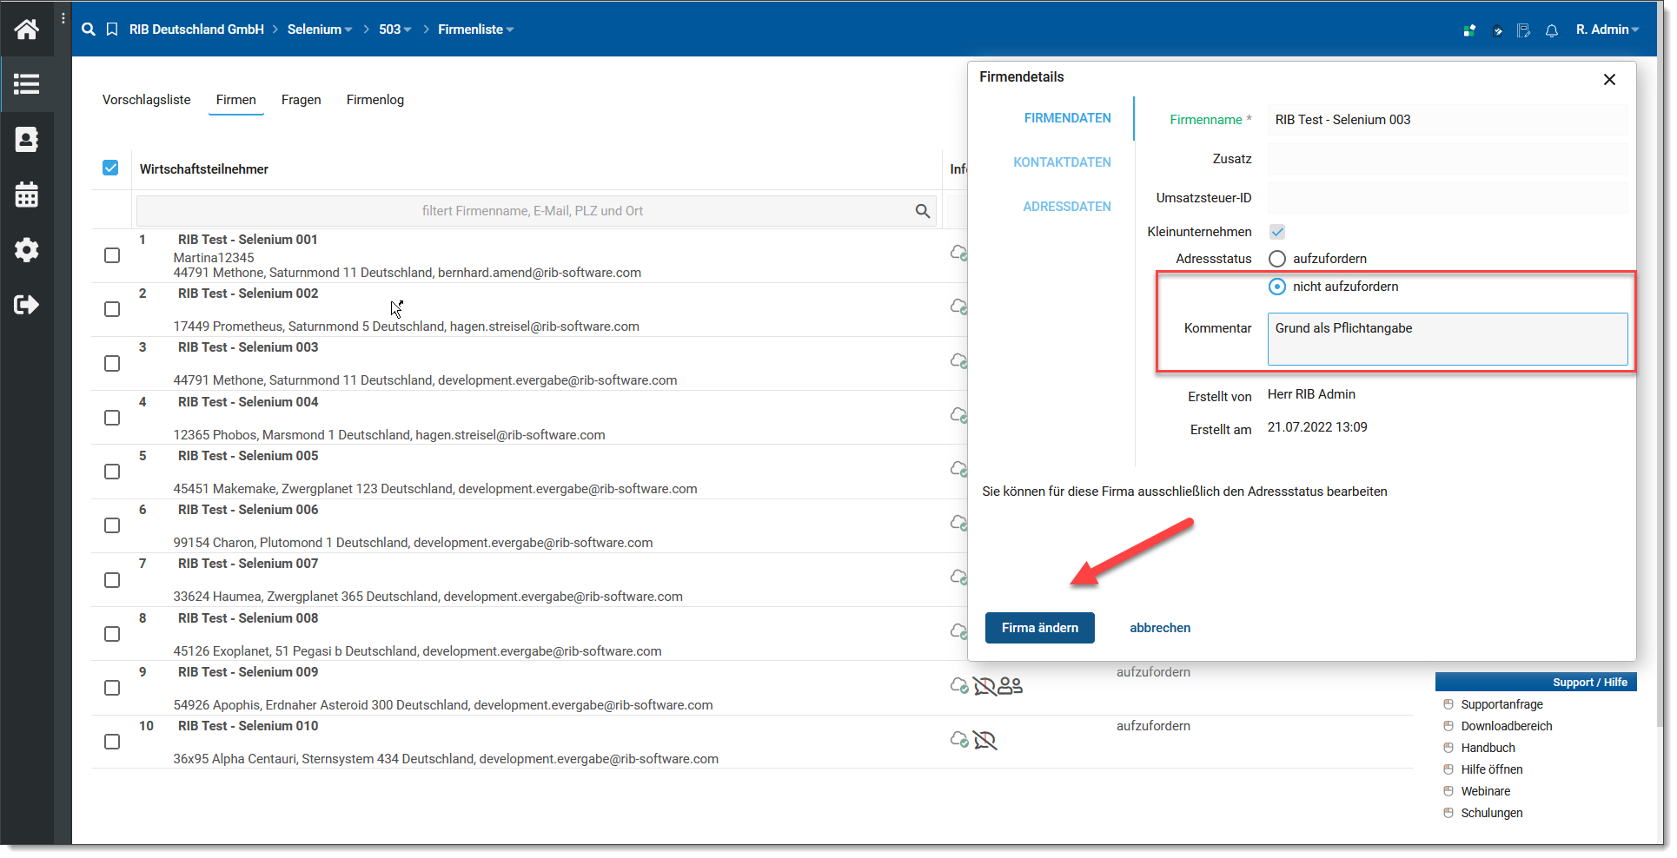Click the 'RIB Test - Selenium 008' row title

tap(249, 618)
